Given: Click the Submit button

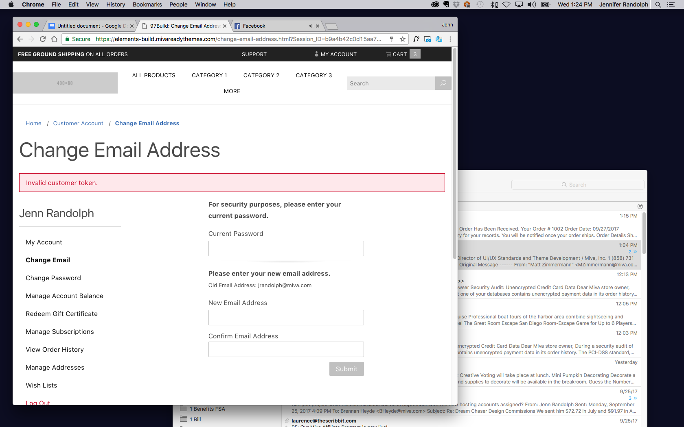Looking at the screenshot, I should tap(346, 369).
